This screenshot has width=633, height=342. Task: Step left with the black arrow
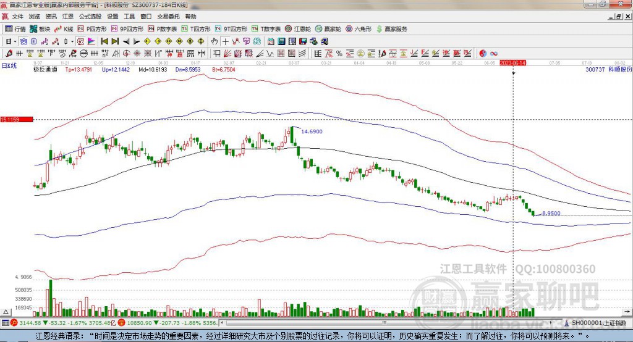click(x=126, y=41)
